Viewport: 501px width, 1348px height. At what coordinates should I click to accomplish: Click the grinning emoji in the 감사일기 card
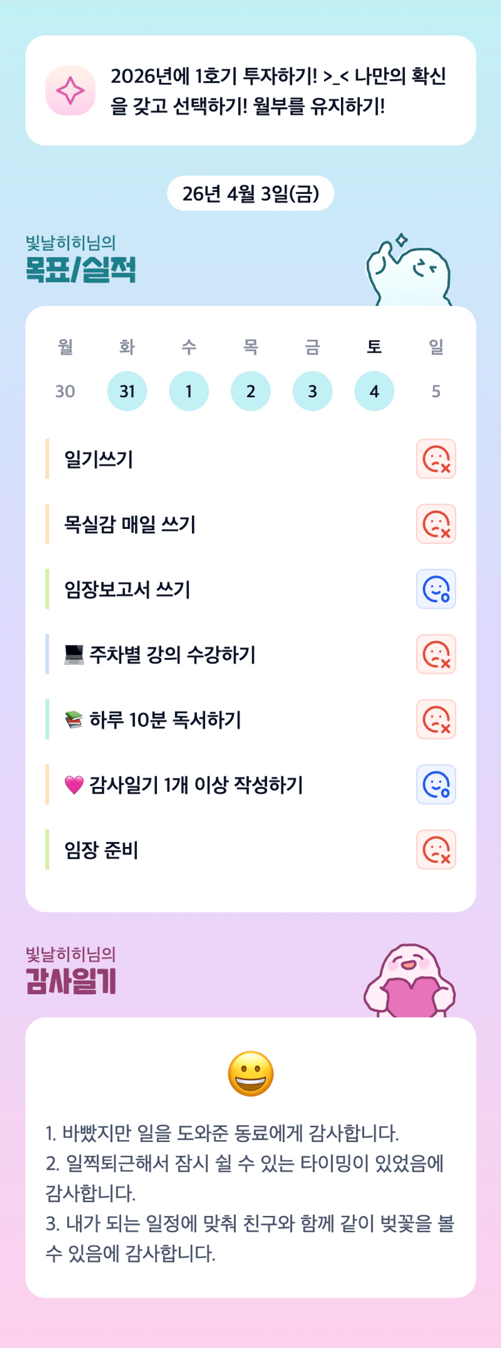[x=251, y=1074]
